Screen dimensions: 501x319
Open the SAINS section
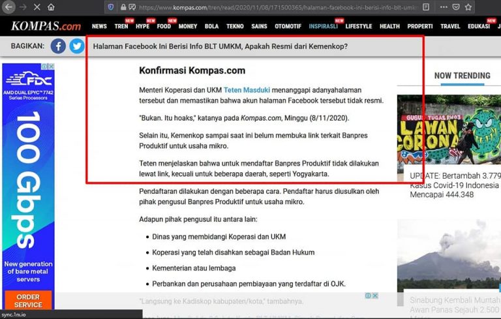pyautogui.click(x=259, y=26)
